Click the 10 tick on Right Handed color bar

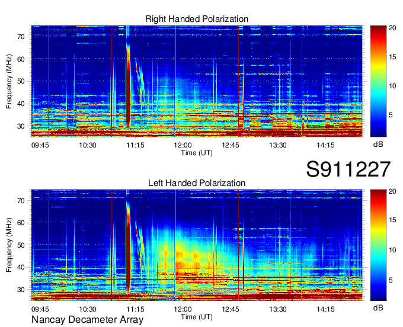pos(392,86)
